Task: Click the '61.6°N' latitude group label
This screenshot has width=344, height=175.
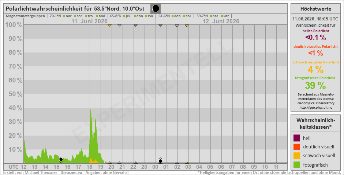Action: pyautogui.click(x=164, y=16)
